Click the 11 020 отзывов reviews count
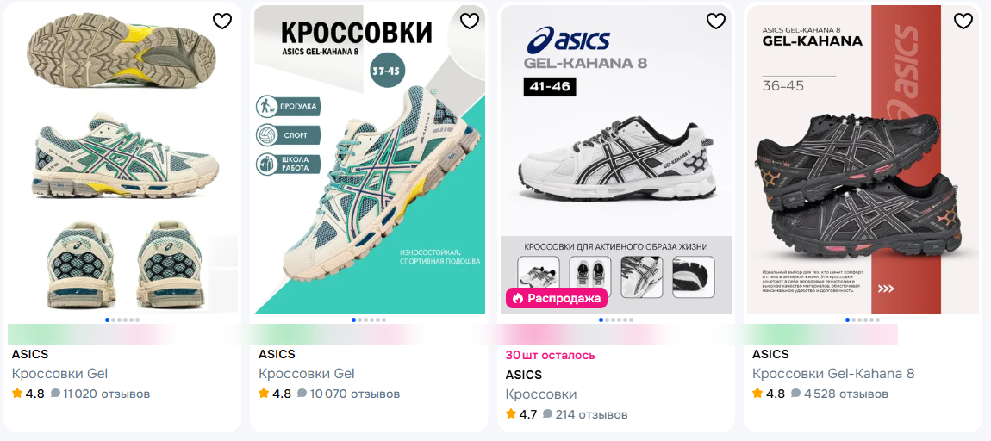Image resolution: width=991 pixels, height=441 pixels. pos(107,394)
